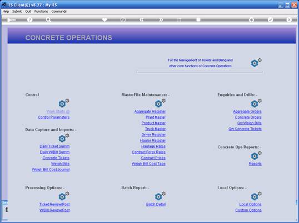Click the checkmark submit toolbar icon
This screenshot has width=299, height=223.
(270, 19)
